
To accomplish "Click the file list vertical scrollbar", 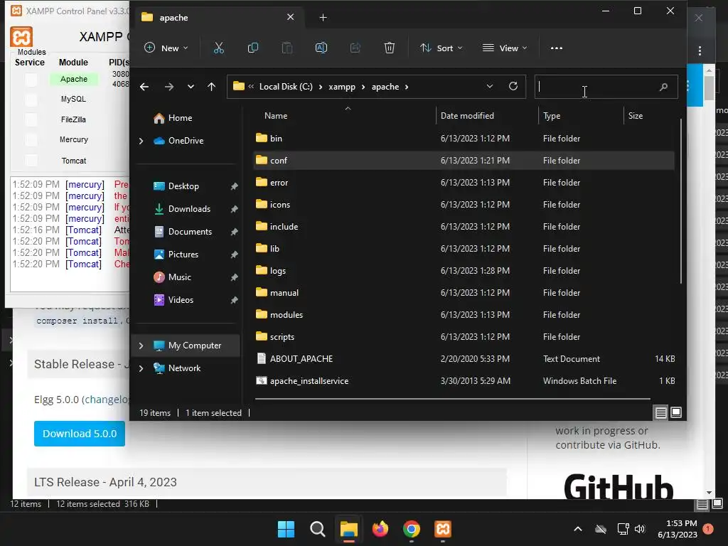I will coord(680,200).
